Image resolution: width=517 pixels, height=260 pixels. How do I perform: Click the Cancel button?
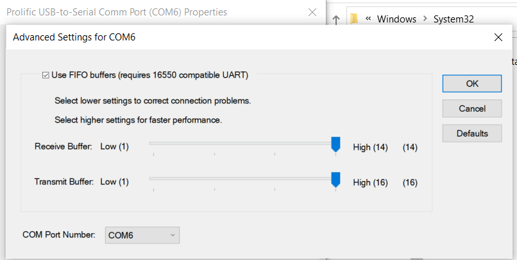click(472, 108)
